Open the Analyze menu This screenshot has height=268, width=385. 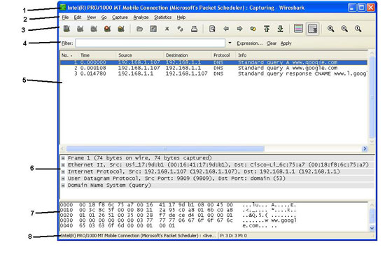[x=141, y=17]
